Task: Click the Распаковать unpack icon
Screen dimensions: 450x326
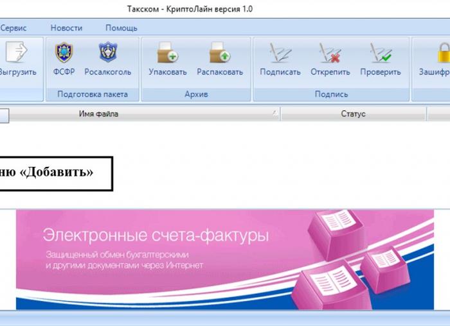Action: (220, 53)
